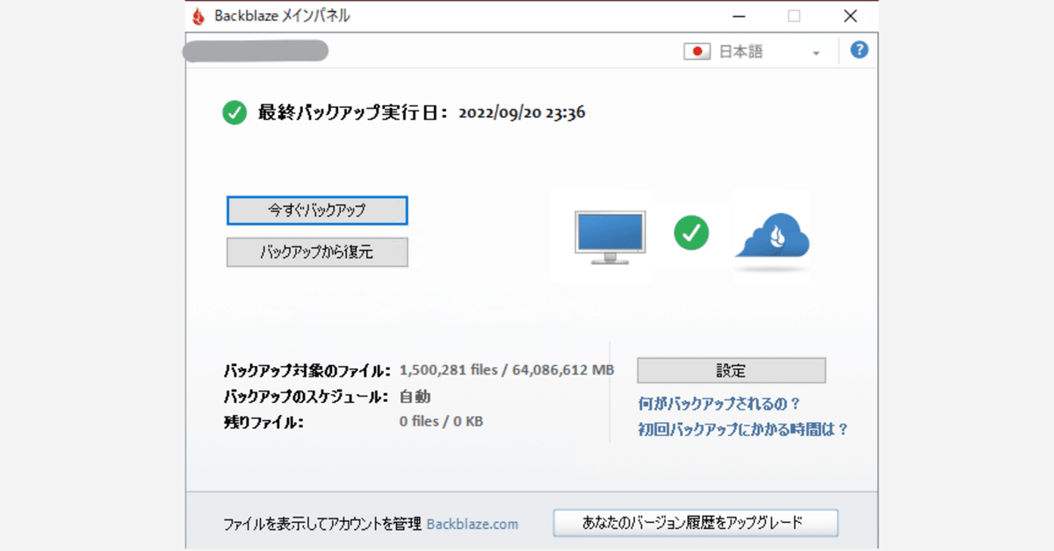Open the 何がバックアップされるの？ link

point(719,404)
